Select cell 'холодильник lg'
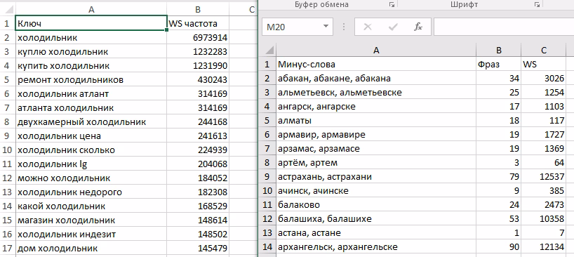This screenshot has height=257, width=574. (91, 164)
